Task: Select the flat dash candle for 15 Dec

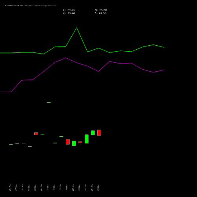Action: click(x=55, y=143)
